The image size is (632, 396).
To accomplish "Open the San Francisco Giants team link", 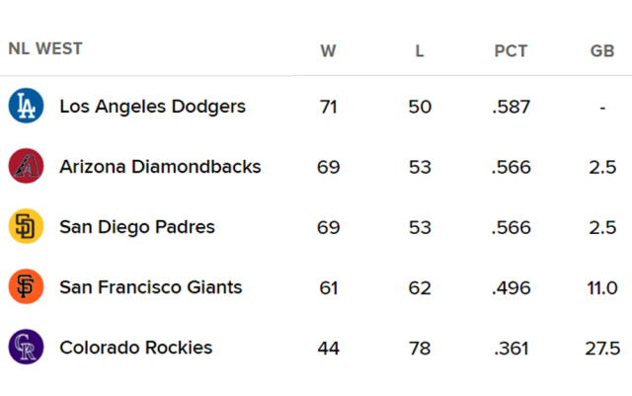I will pos(150,287).
